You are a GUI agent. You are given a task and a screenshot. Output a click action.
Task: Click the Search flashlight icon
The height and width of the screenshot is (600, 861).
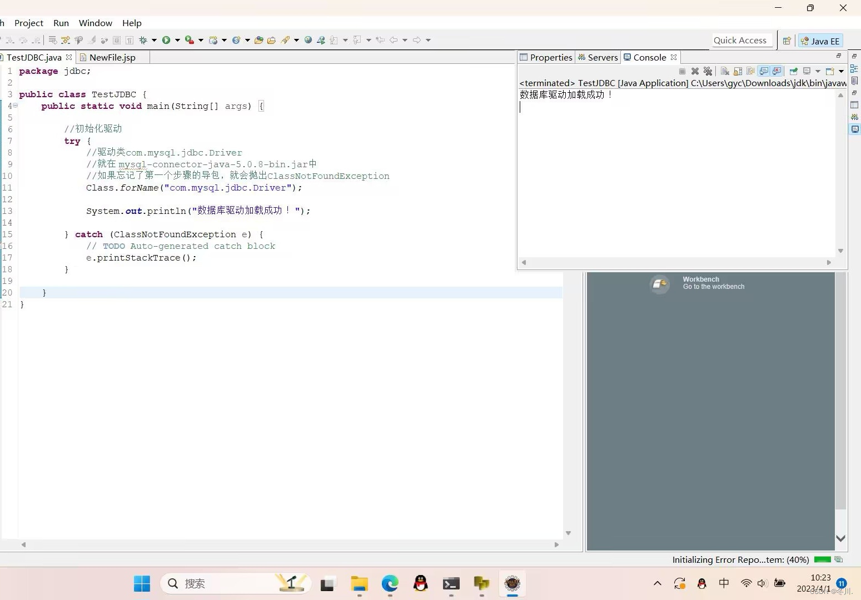tap(286, 40)
